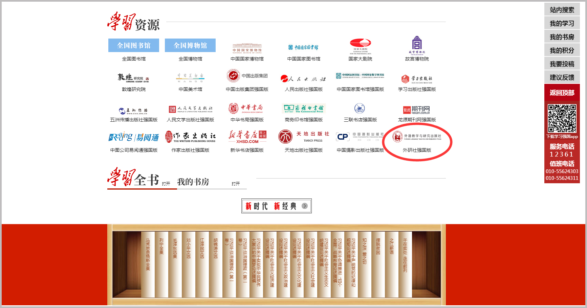Click the 中国国家图书馆 logo
The width and height of the screenshot is (587, 308).
pos(303,47)
